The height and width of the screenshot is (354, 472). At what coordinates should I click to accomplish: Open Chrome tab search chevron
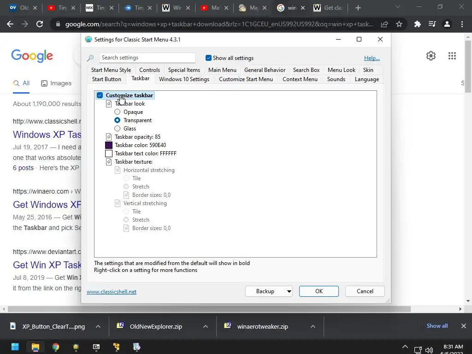[398, 7]
